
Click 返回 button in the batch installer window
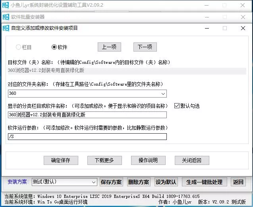pos(238,182)
